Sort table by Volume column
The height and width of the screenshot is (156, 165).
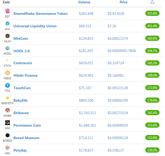(x=84, y=2)
